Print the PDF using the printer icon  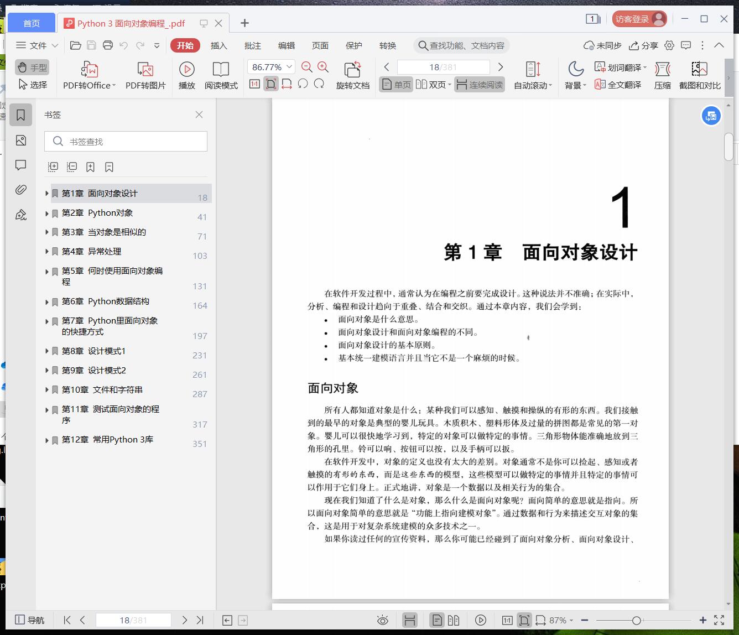(108, 45)
